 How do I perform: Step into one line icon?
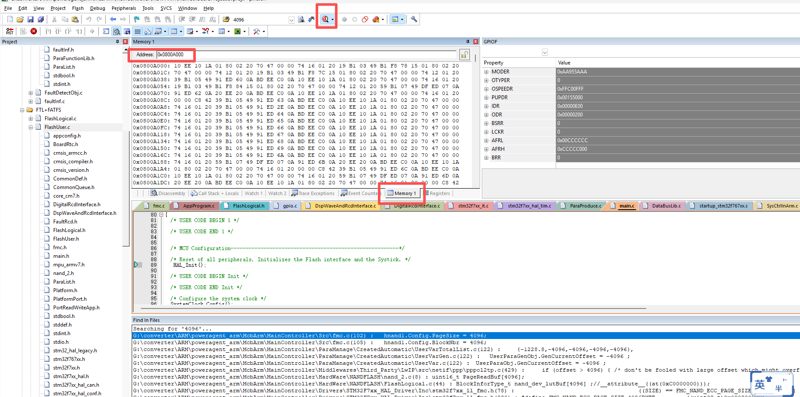click(48, 31)
